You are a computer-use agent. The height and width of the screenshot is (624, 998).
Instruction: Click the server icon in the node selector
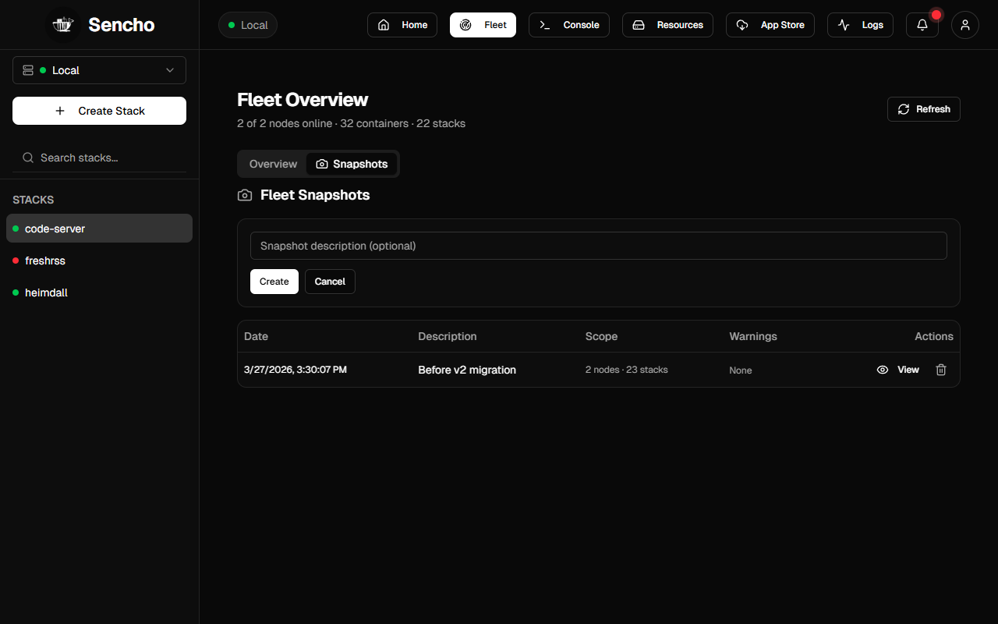point(28,70)
